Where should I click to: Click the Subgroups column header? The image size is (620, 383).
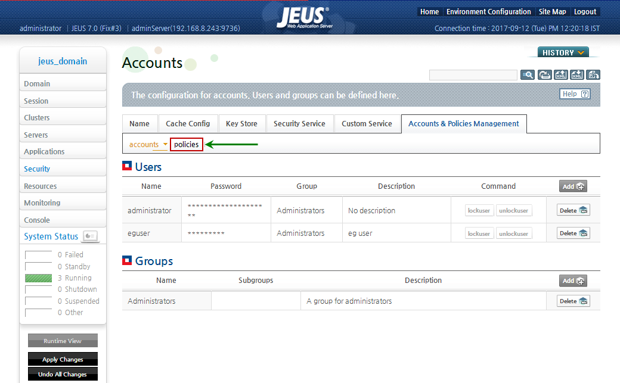pos(256,280)
